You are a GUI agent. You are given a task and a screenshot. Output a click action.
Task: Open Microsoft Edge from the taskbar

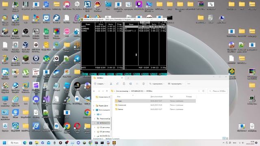pos(25,143)
